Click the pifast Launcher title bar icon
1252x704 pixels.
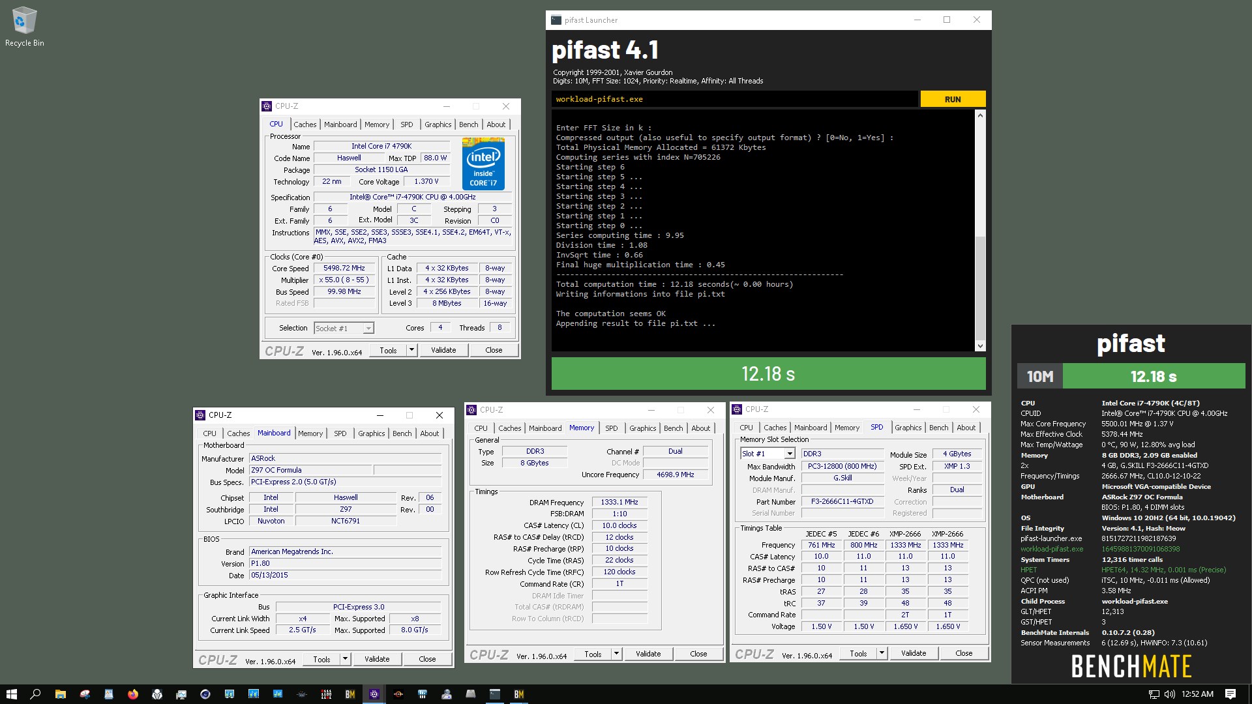click(x=556, y=20)
